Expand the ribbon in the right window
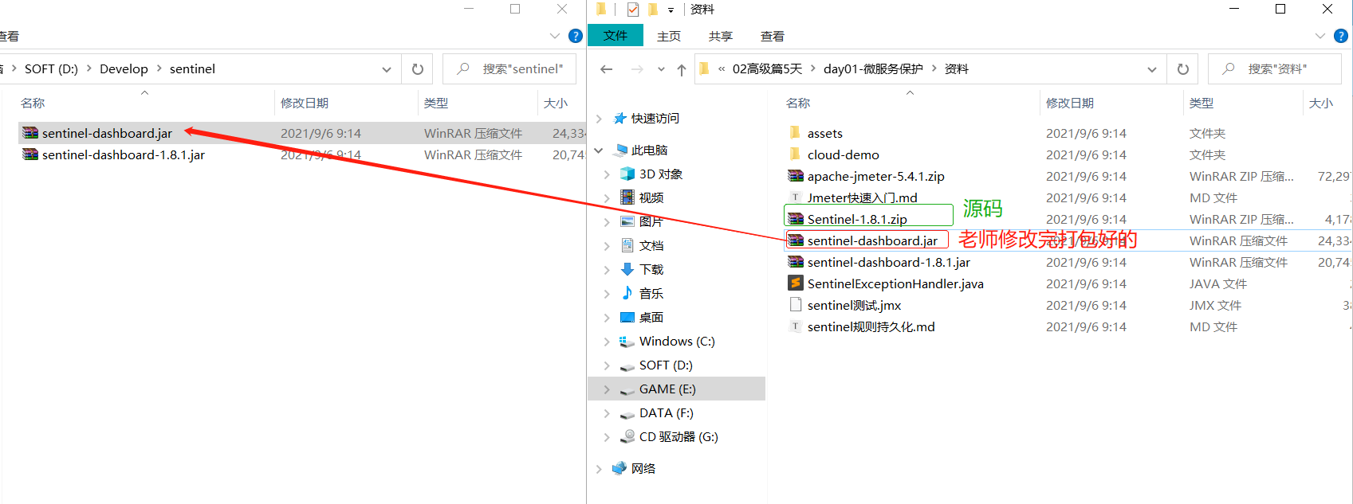 [x=1320, y=36]
